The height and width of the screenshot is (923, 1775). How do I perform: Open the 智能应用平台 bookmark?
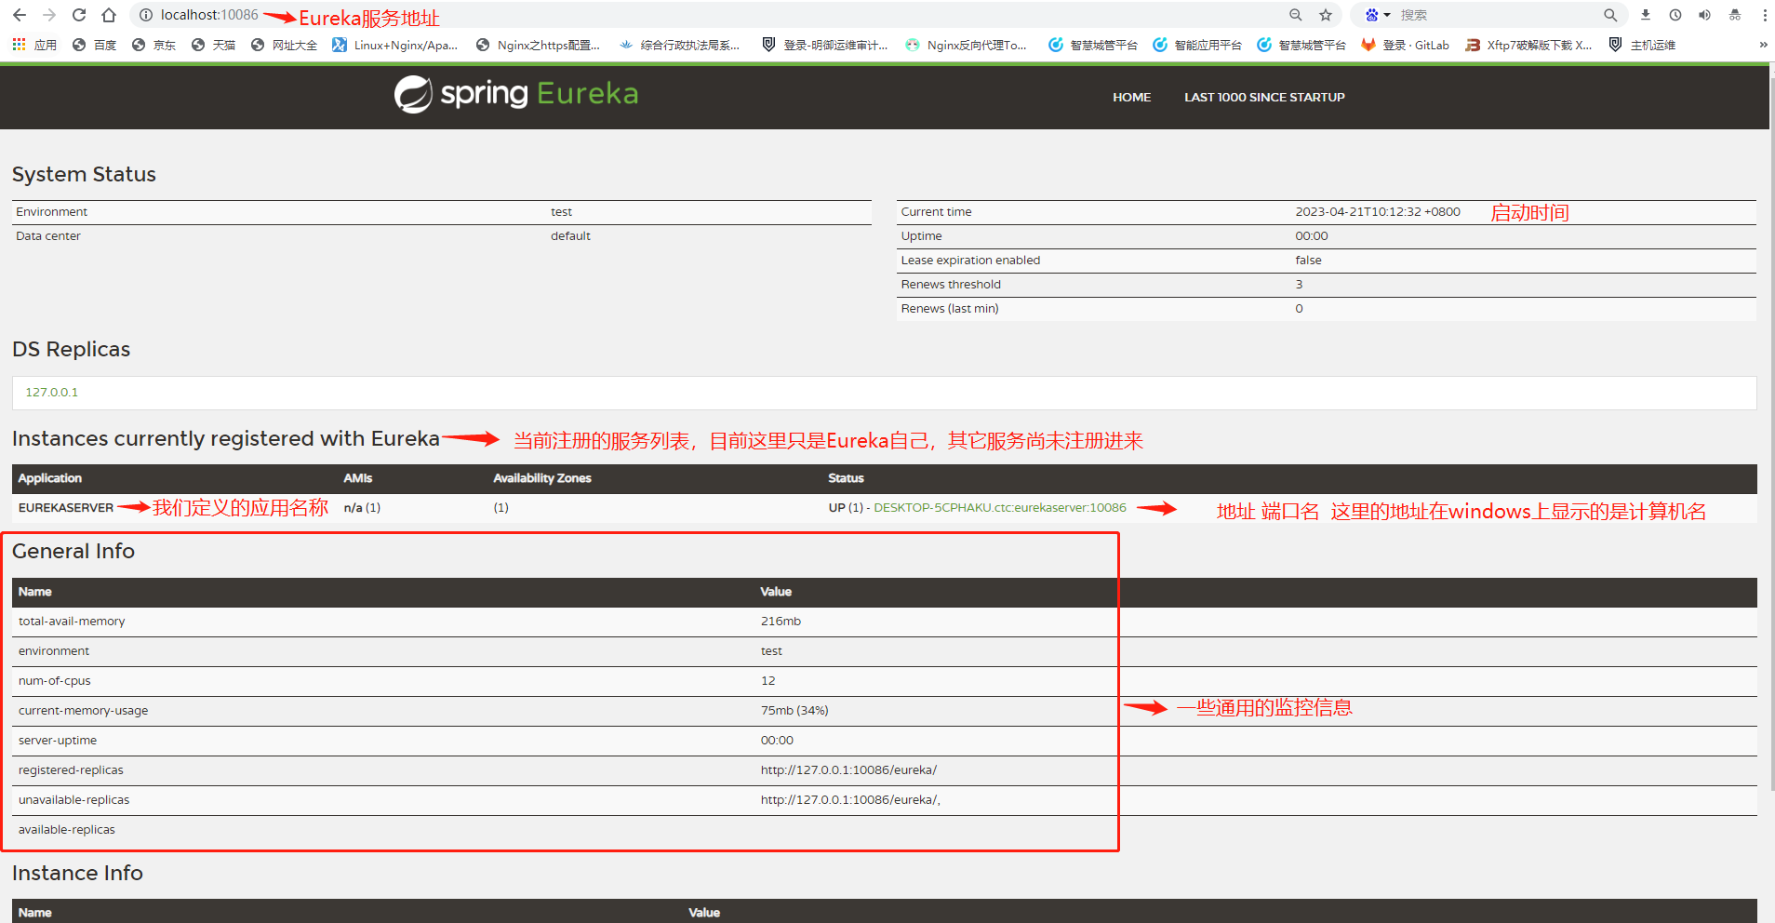point(1197,45)
